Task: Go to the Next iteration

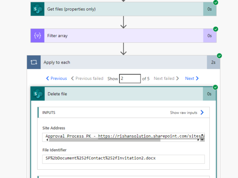Action: [192, 78]
